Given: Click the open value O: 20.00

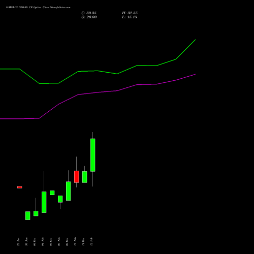Looking at the screenshot, I should click(x=89, y=17).
